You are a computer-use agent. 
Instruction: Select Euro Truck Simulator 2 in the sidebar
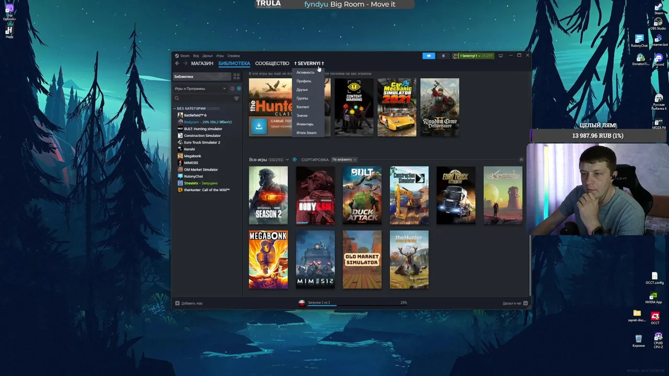[x=202, y=142]
